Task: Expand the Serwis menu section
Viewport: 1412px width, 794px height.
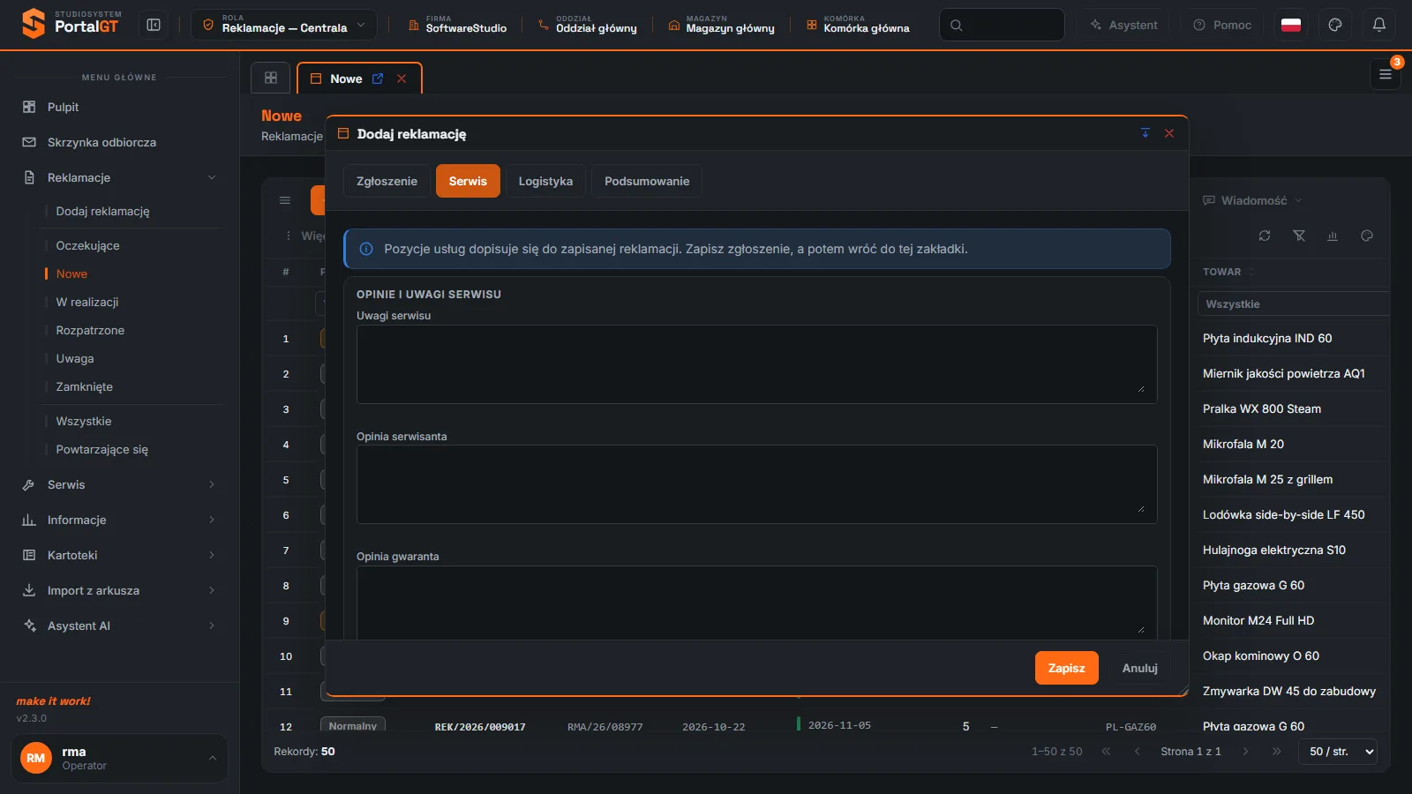Action: [119, 484]
